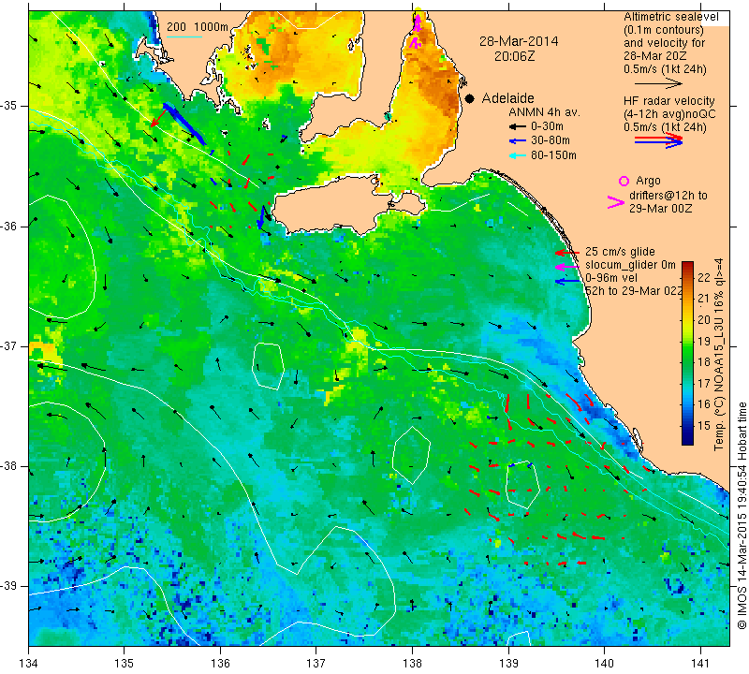
Task: Click the magenta Argo circle symbol
Action: [x=624, y=181]
